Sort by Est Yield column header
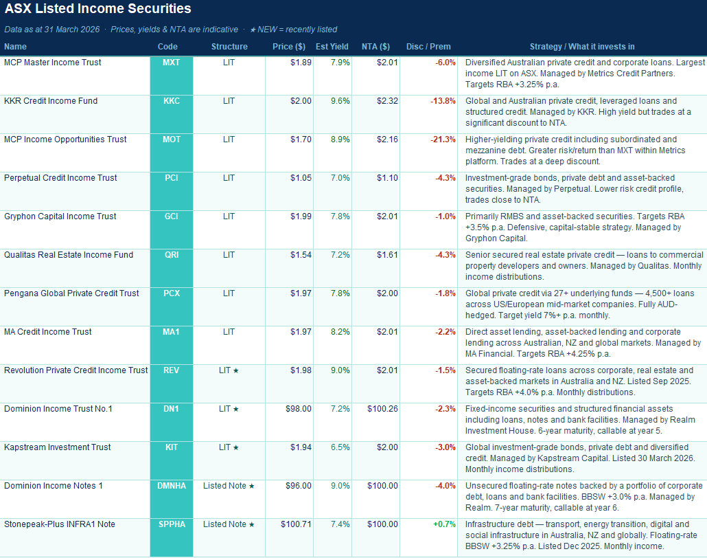The width and height of the screenshot is (707, 558). (x=332, y=47)
